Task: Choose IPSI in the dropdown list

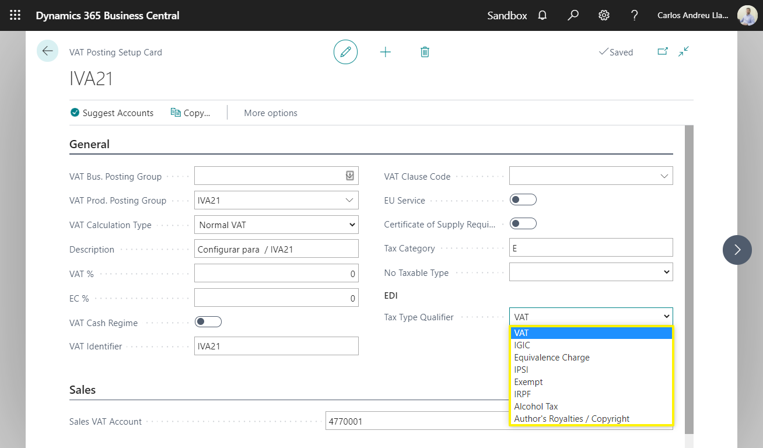Action: (591, 370)
